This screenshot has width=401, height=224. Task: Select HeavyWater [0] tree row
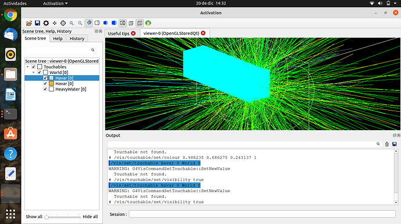[62, 89]
